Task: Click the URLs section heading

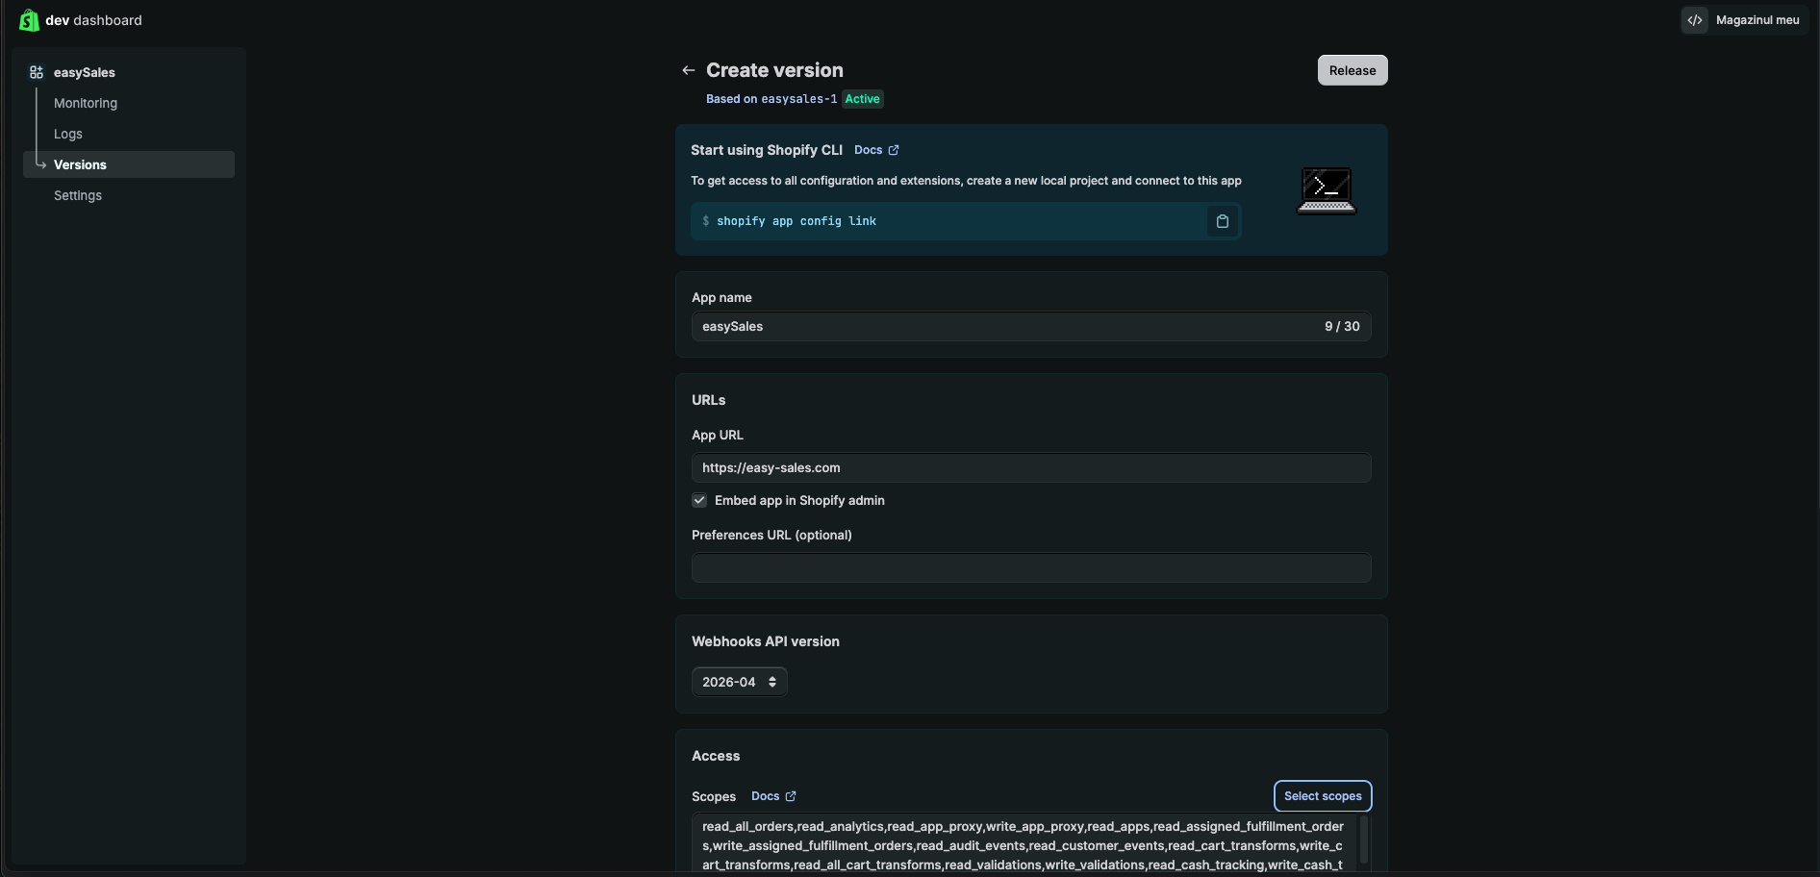Action: coord(709,400)
